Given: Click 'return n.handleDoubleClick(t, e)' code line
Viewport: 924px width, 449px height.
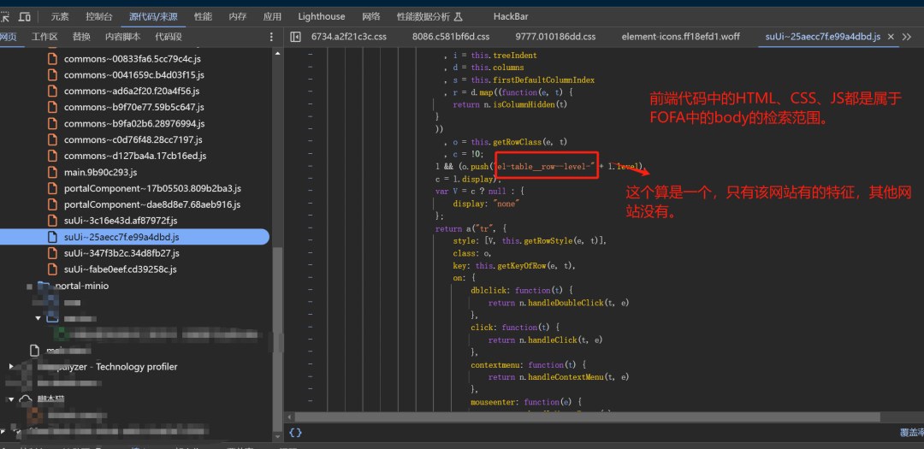Looking at the screenshot, I should click(558, 303).
